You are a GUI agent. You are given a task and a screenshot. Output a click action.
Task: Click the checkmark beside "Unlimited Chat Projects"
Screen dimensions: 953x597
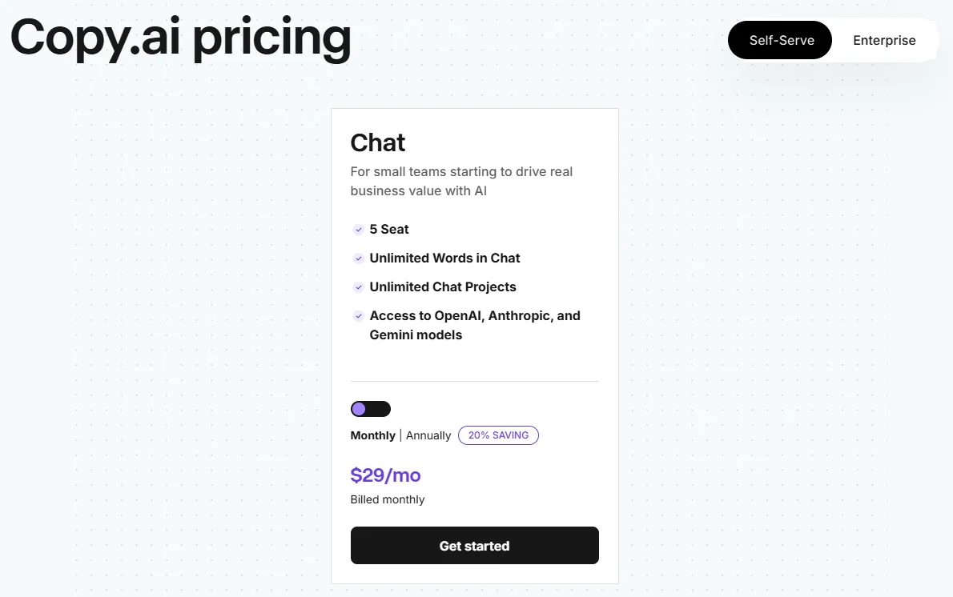(358, 287)
